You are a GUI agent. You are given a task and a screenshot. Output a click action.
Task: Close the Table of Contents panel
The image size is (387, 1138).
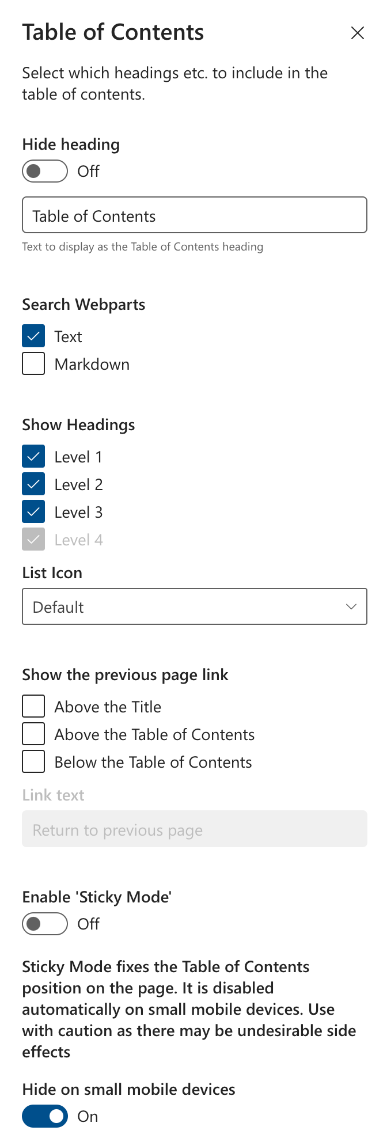click(x=357, y=33)
